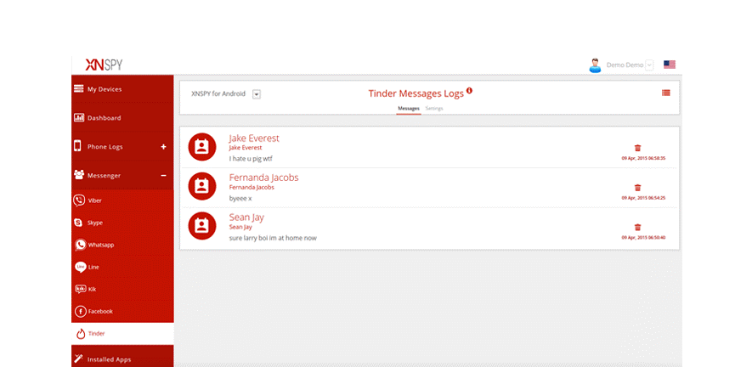Select Messenger menu item

[122, 176]
